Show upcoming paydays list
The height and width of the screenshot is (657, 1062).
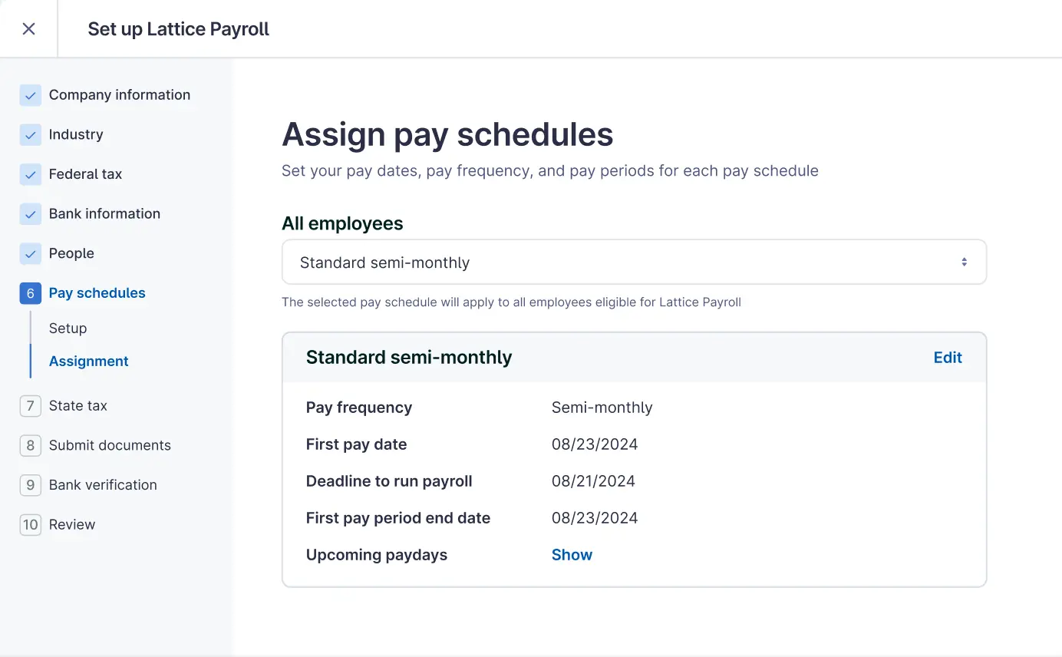[572, 555]
